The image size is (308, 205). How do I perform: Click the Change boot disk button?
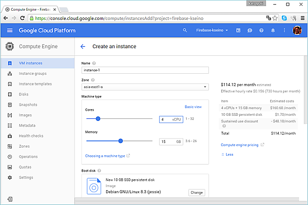tap(197, 192)
